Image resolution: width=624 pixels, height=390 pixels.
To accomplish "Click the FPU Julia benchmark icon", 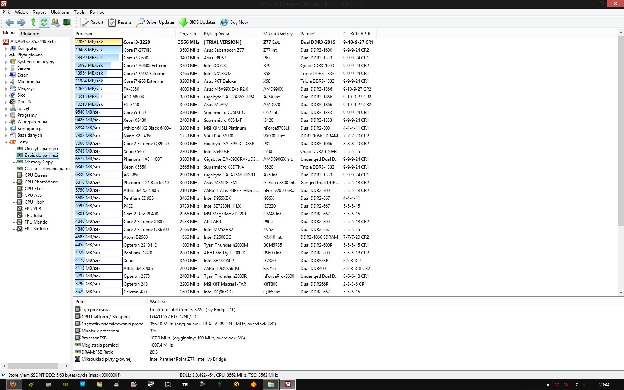I will 20,215.
